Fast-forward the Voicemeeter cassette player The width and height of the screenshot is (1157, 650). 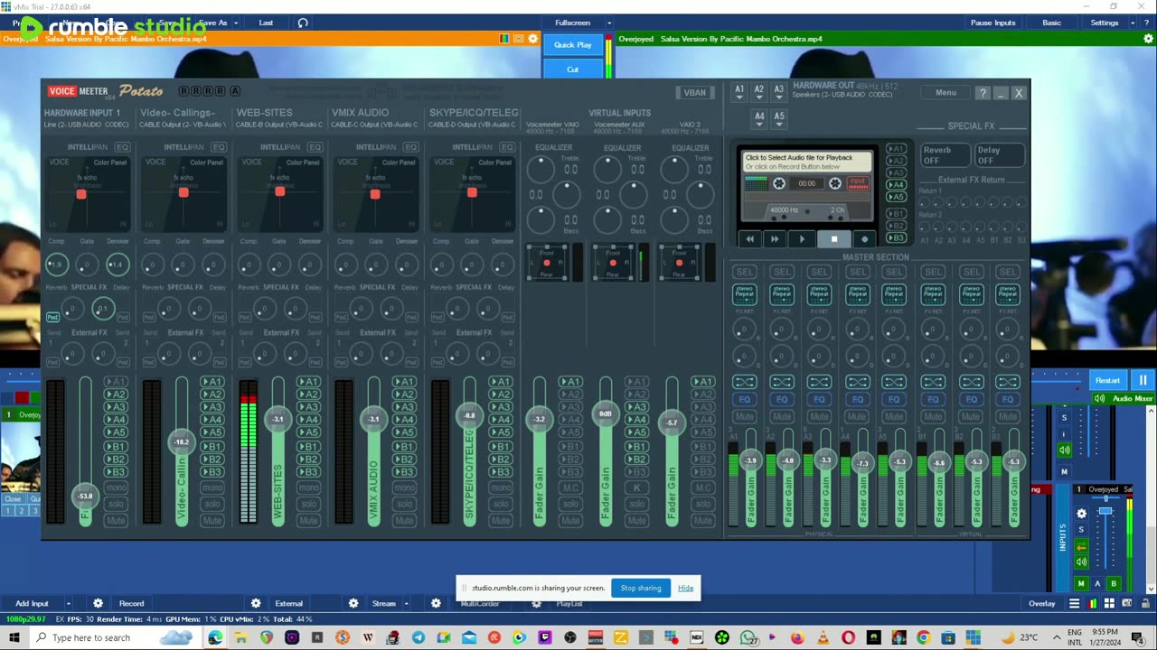(775, 239)
